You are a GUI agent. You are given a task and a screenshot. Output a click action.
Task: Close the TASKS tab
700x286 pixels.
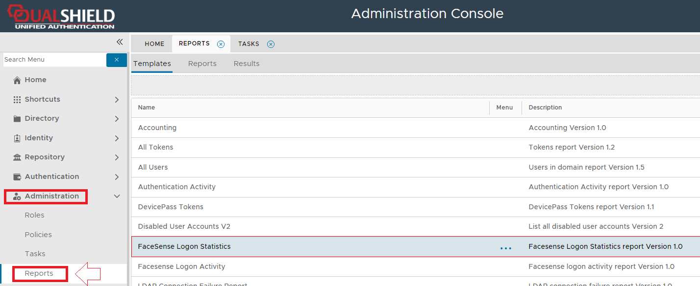[x=271, y=44]
